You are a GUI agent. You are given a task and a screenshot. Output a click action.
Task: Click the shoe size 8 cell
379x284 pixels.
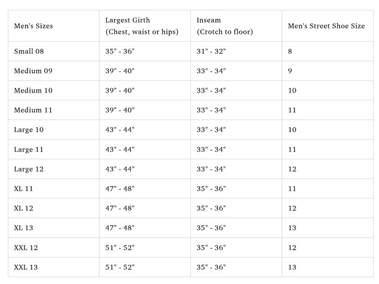[x=290, y=51]
